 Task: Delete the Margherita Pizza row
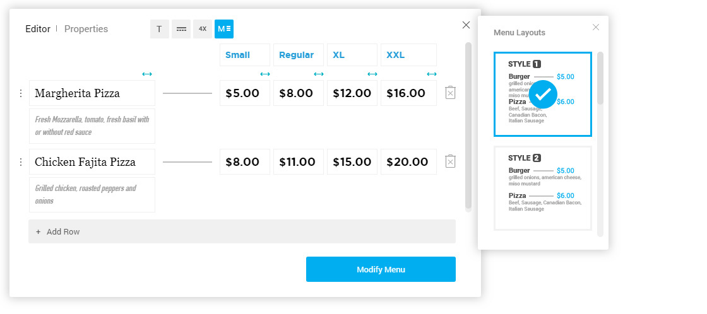click(x=450, y=93)
